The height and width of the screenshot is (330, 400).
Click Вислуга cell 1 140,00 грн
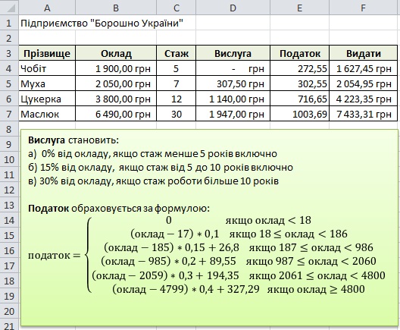pyautogui.click(x=233, y=99)
